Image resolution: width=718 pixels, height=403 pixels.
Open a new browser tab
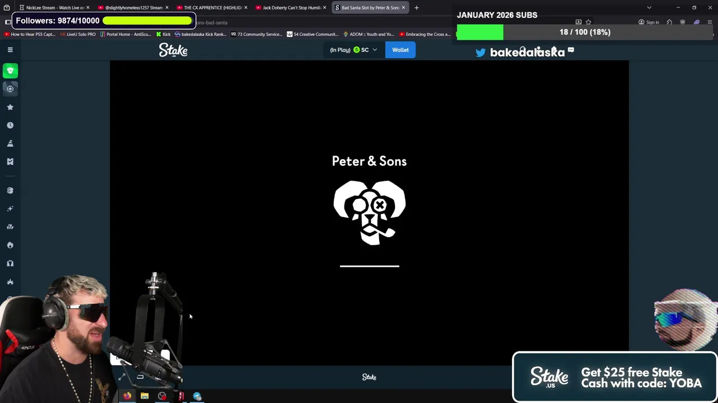[x=416, y=8]
